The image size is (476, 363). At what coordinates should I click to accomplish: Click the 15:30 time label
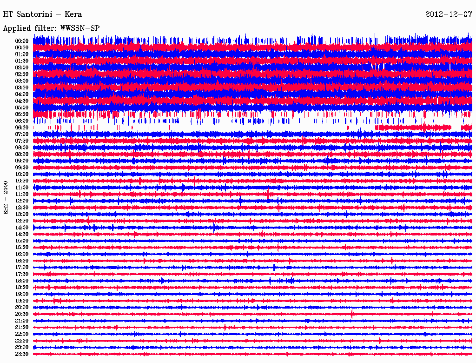[x=22, y=248]
